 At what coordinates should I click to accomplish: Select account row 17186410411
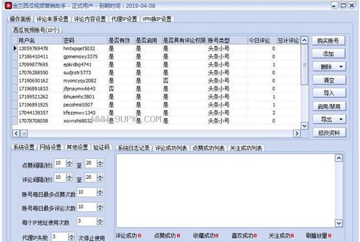pyautogui.click(x=156, y=57)
